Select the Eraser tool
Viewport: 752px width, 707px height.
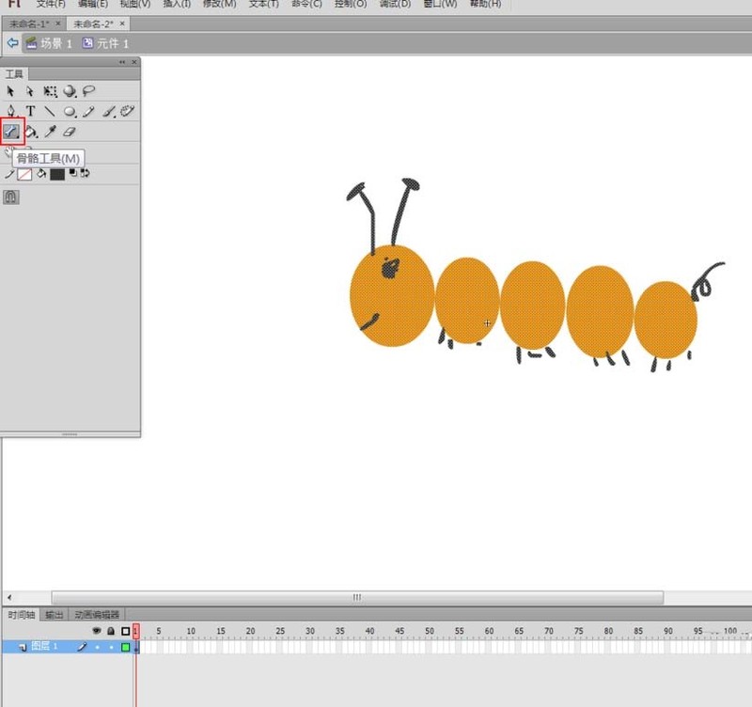coord(70,132)
